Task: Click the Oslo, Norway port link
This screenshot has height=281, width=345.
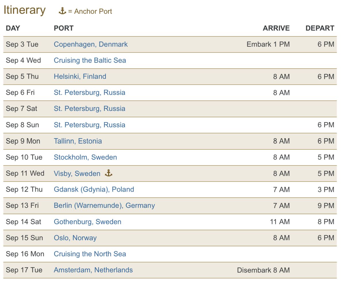Action: [x=75, y=238]
